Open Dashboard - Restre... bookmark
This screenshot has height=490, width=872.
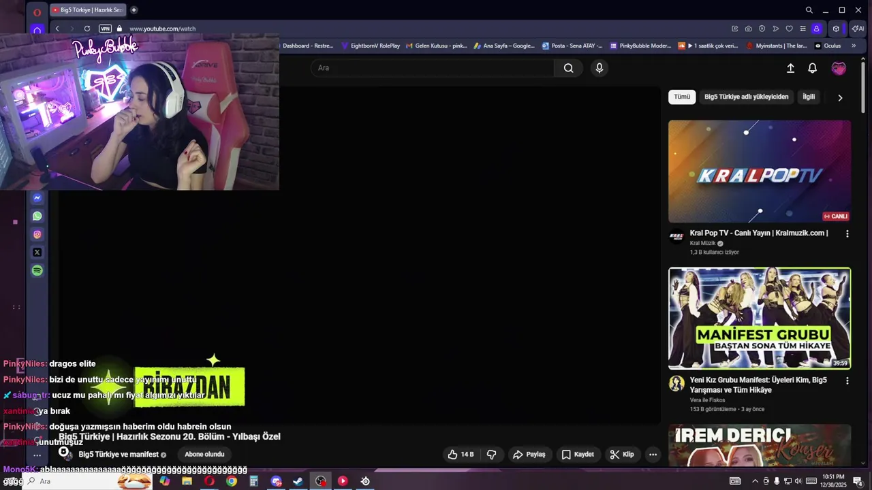click(308, 46)
